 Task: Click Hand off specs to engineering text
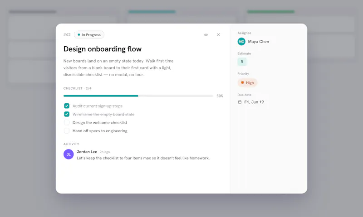(x=100, y=131)
